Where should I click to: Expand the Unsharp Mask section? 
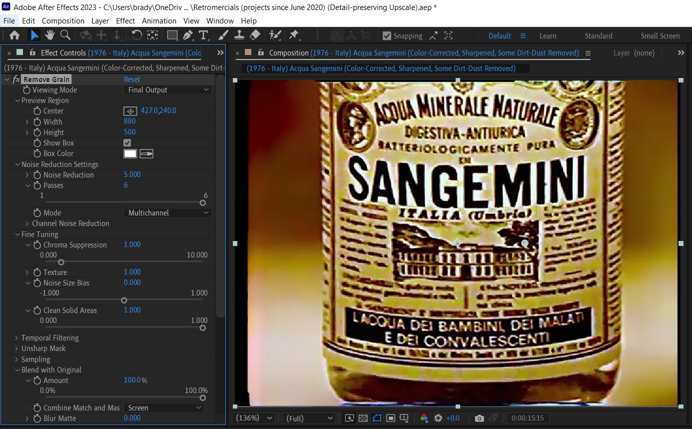click(x=16, y=348)
